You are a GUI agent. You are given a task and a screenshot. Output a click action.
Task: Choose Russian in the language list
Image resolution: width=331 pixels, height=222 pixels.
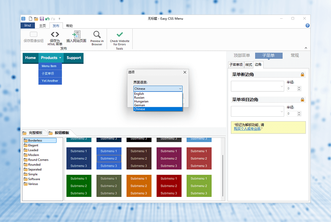click(x=158, y=98)
